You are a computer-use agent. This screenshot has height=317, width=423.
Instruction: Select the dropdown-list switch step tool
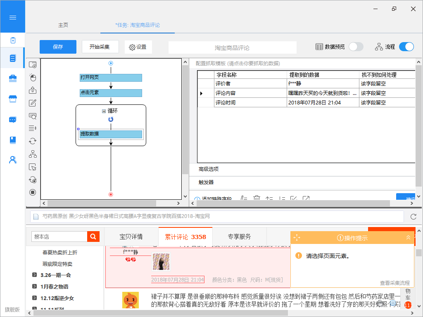(x=33, y=128)
